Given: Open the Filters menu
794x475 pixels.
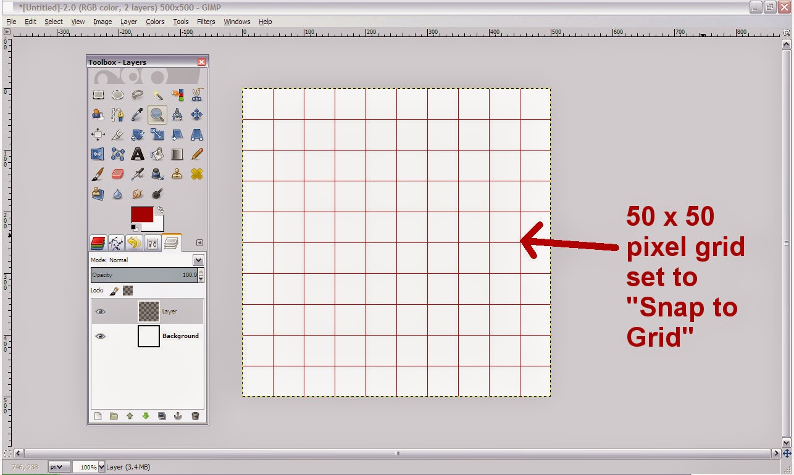Looking at the screenshot, I should [206, 22].
